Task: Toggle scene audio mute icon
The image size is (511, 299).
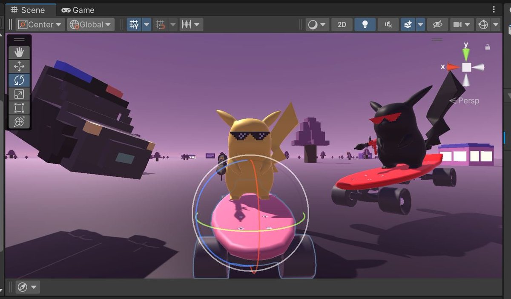Action: tap(388, 25)
